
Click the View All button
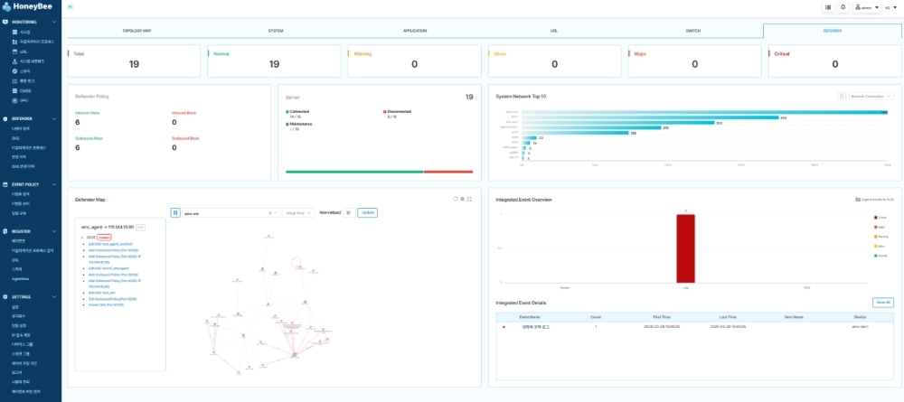click(882, 302)
